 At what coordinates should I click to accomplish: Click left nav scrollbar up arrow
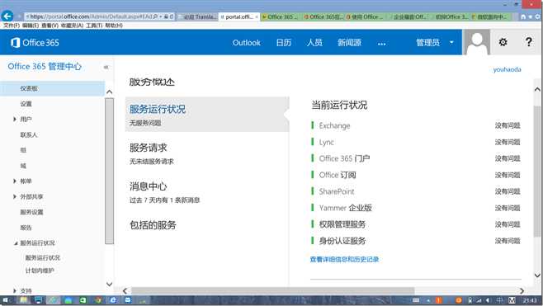coord(109,92)
